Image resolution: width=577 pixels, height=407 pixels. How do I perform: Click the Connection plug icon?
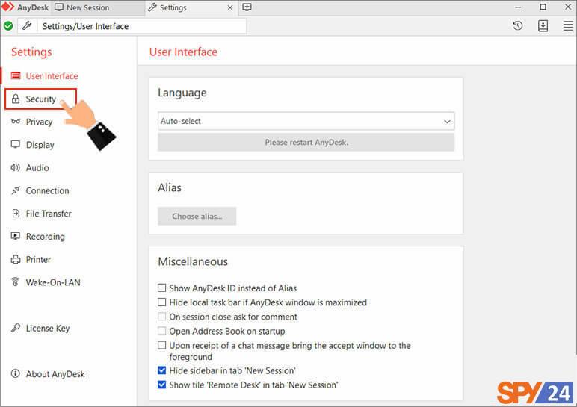pos(16,190)
